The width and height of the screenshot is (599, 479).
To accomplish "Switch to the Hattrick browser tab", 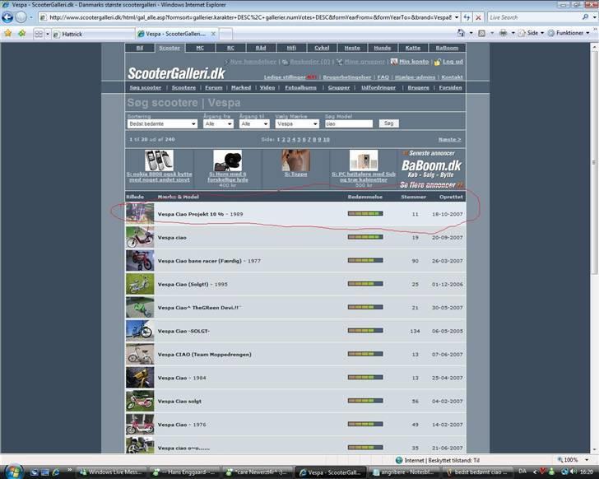I will [93, 34].
